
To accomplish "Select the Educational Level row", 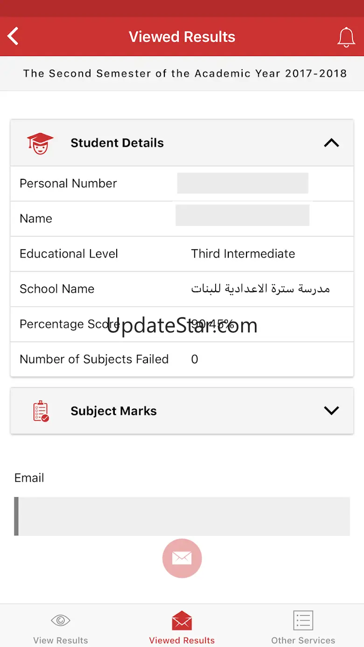I will coord(182,254).
